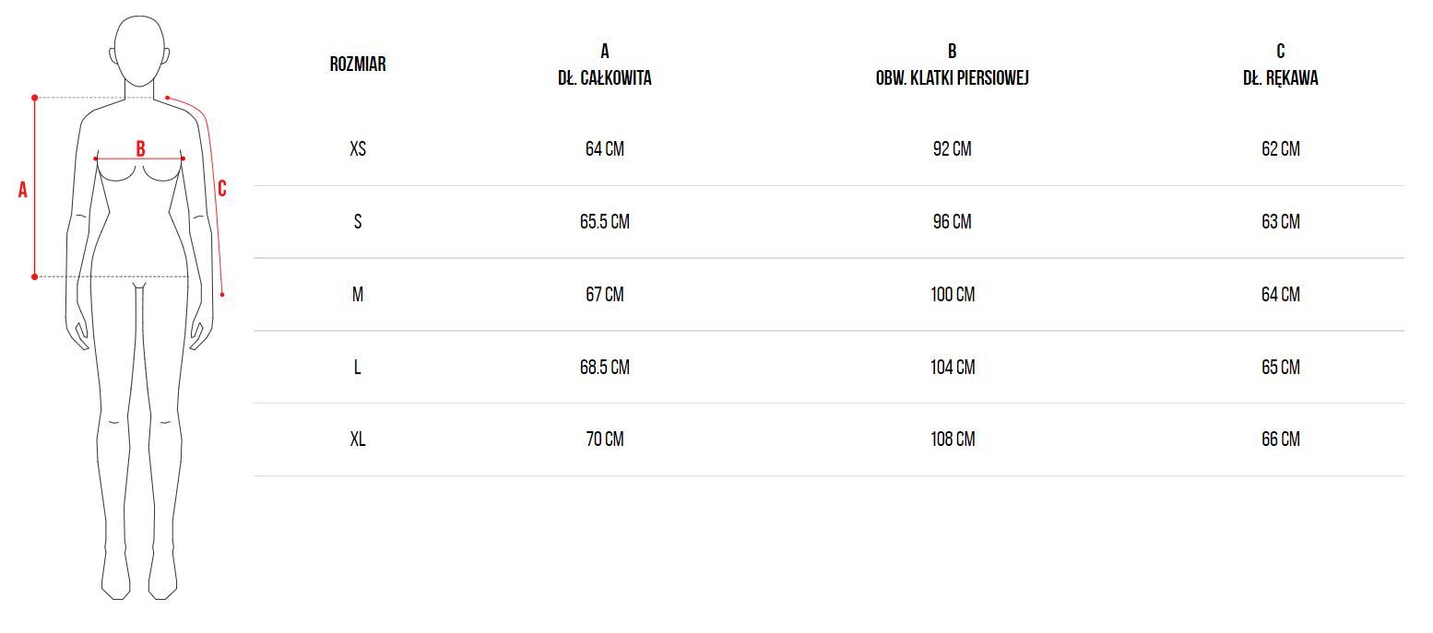Click the 62 CM sleeve length value
The height and width of the screenshot is (633, 1433).
pyautogui.click(x=1280, y=149)
